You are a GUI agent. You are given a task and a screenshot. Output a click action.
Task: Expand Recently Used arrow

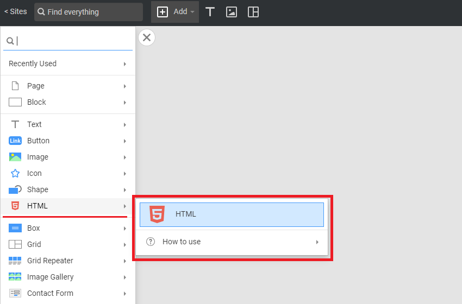click(x=125, y=64)
